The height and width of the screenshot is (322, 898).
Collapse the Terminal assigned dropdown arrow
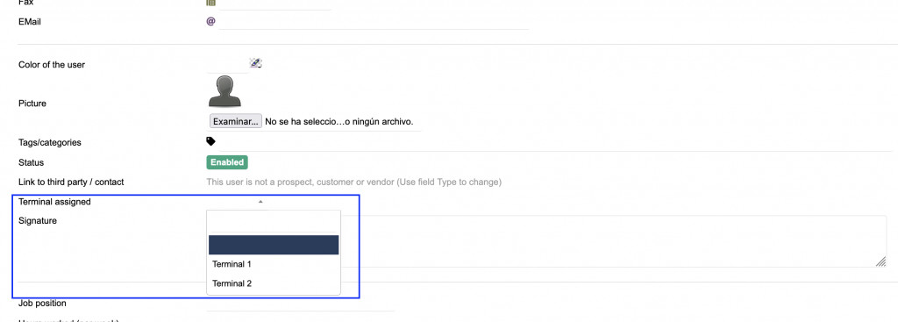(260, 202)
